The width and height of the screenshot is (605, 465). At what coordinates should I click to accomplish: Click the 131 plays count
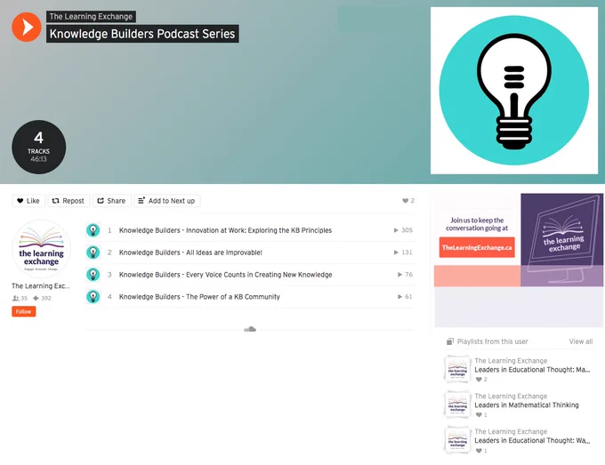click(x=403, y=253)
